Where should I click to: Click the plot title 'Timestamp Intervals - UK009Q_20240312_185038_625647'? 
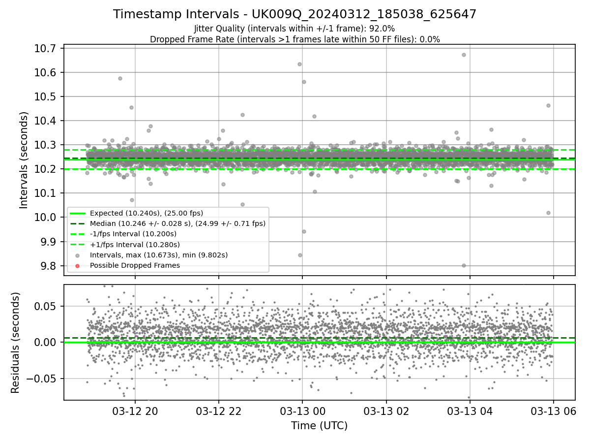pyautogui.click(x=295, y=14)
